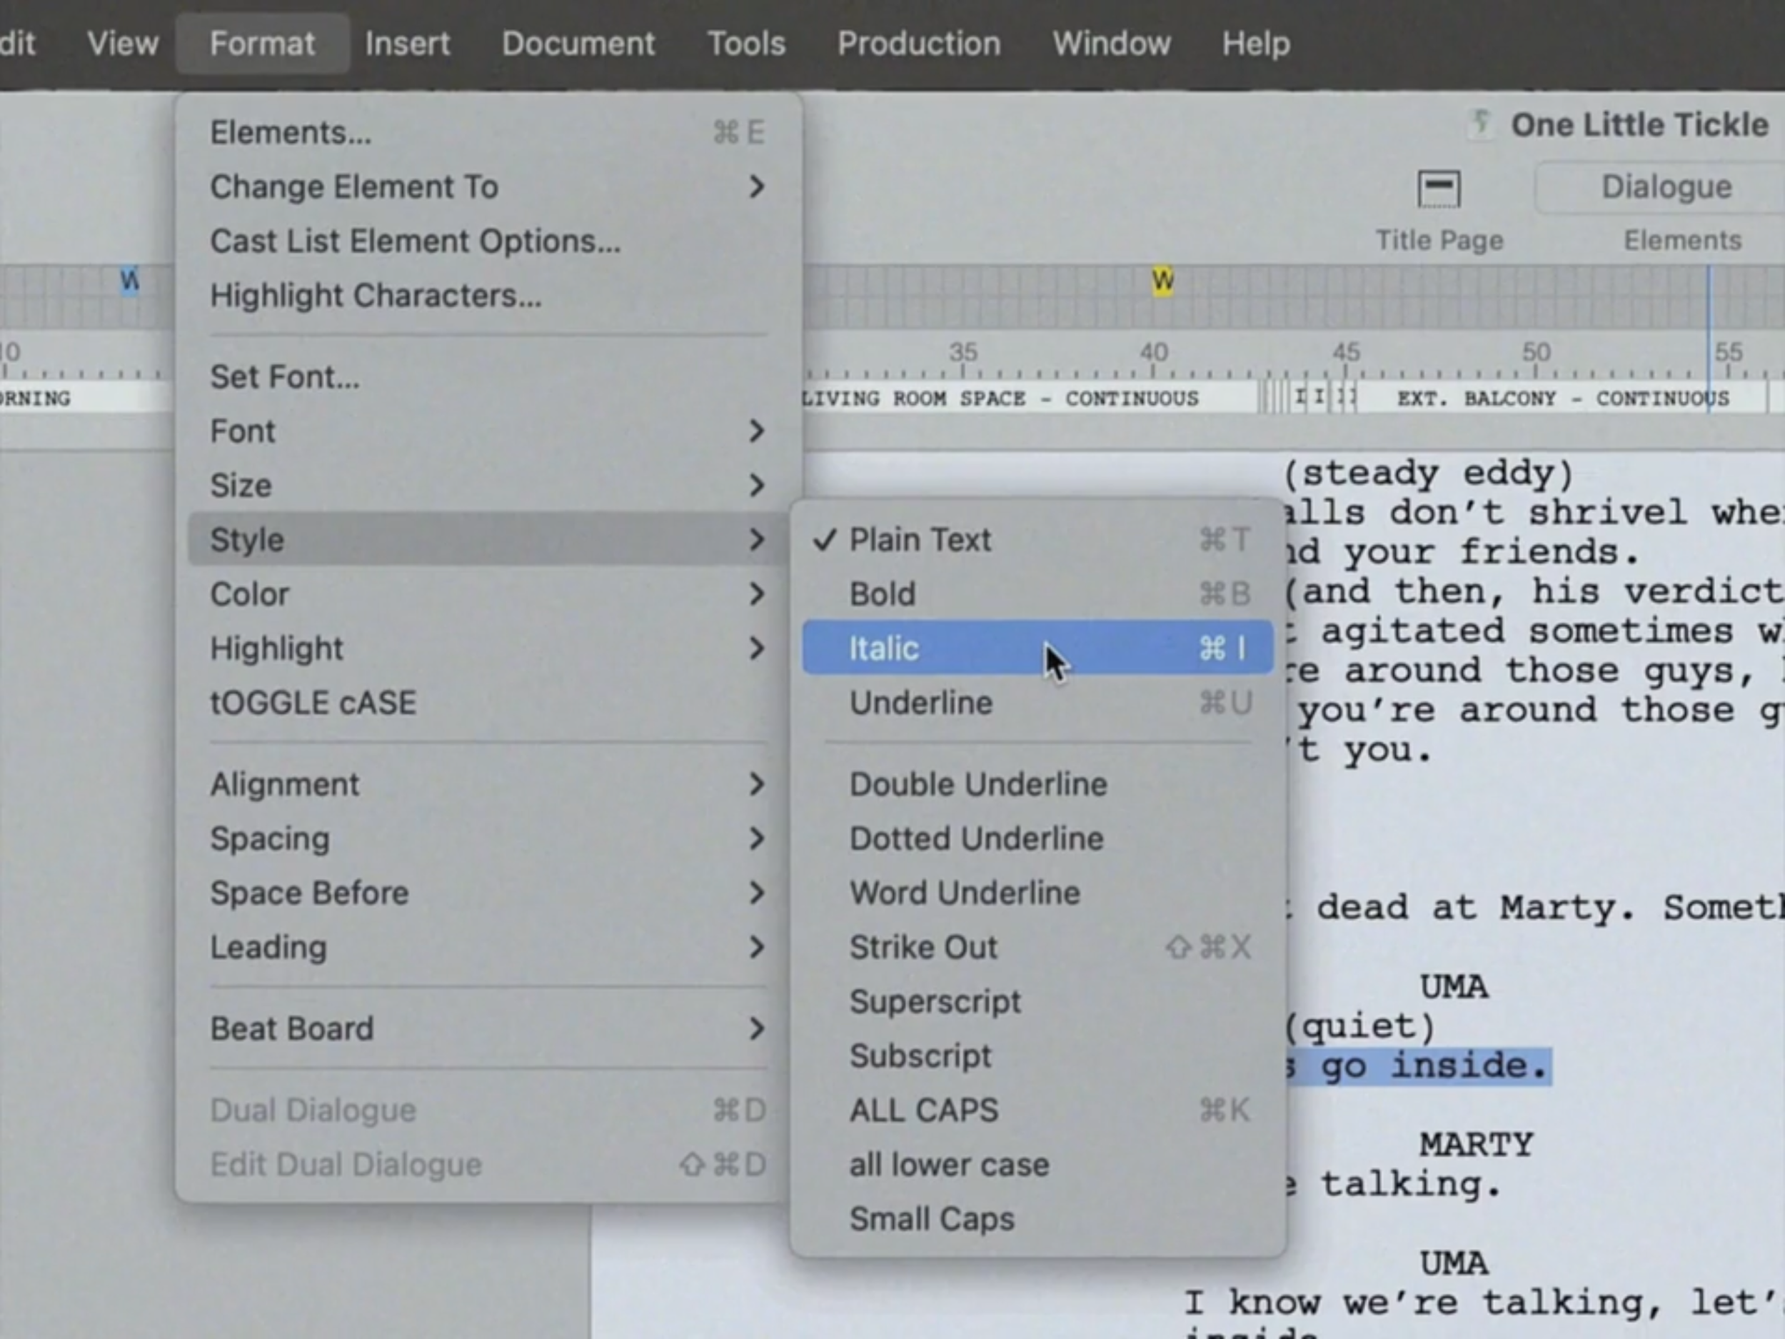Select the checked Plain Text style

pos(919,540)
